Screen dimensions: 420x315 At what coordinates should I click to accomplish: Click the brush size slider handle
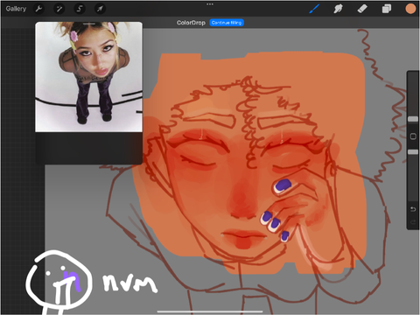(x=413, y=119)
